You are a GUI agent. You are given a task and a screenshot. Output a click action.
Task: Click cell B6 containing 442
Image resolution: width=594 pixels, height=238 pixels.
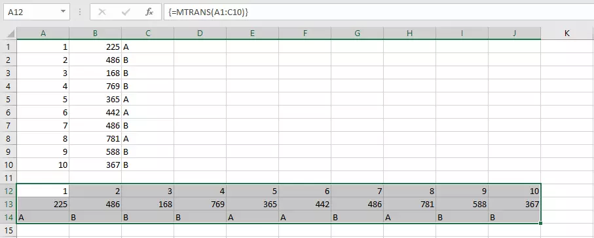click(x=96, y=113)
